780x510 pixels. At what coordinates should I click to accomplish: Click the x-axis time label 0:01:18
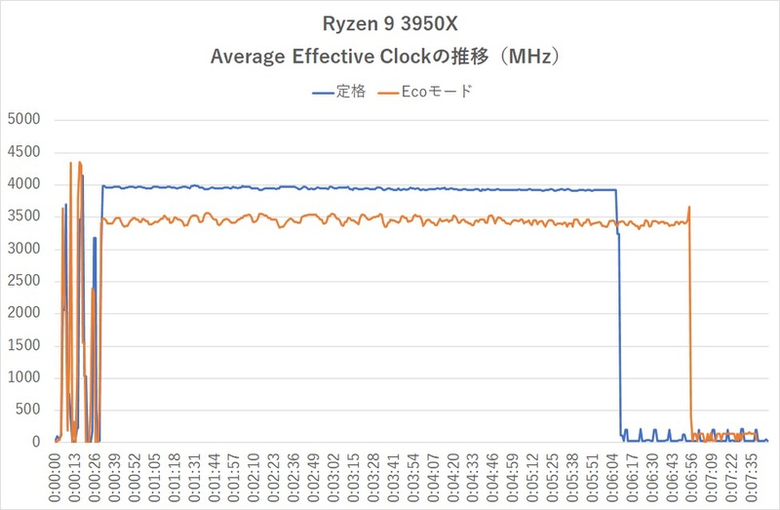[x=174, y=478]
